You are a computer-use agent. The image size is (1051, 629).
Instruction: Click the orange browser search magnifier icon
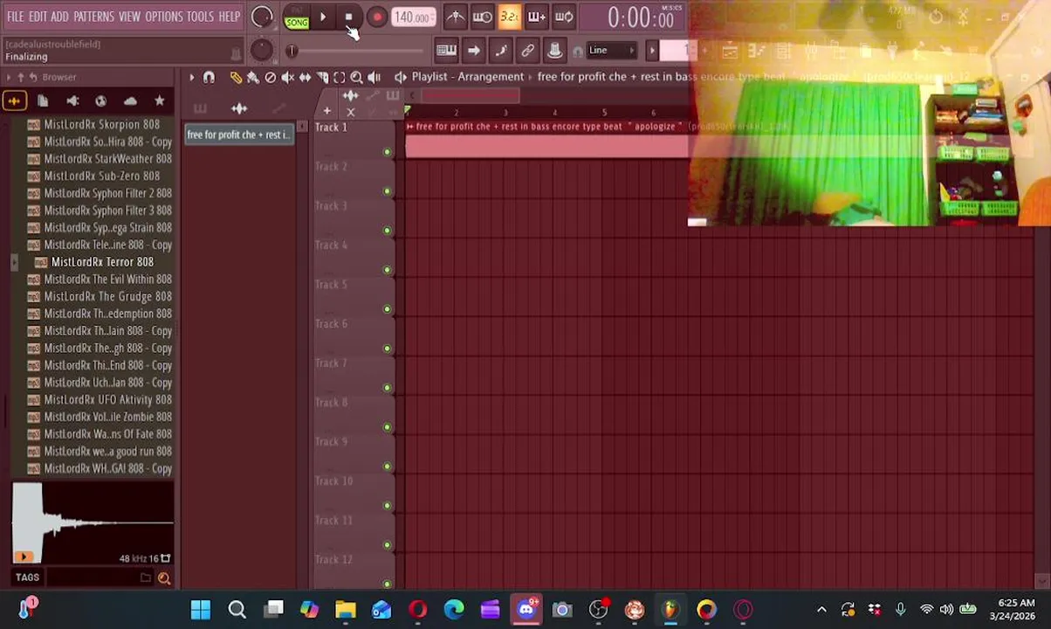pyautogui.click(x=164, y=577)
